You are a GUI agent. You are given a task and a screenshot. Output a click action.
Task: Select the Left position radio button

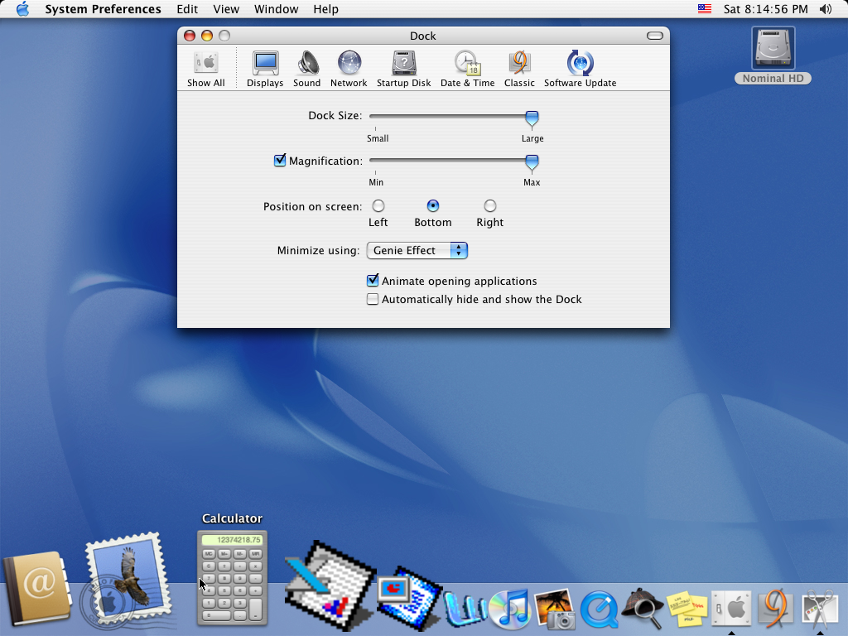click(378, 206)
